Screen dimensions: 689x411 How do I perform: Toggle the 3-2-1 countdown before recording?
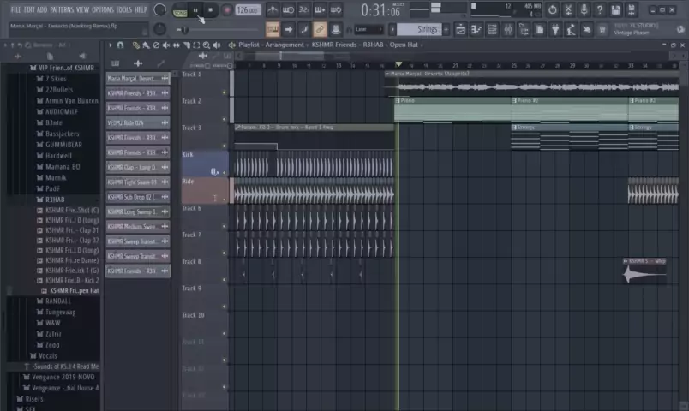point(304,9)
